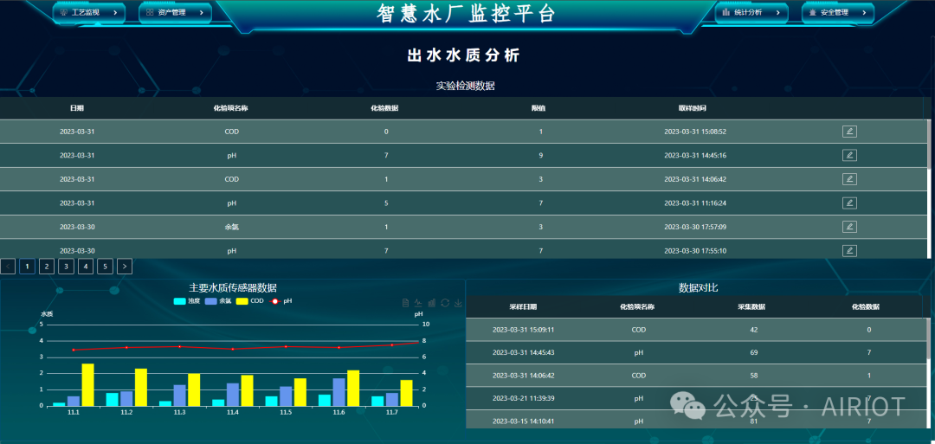
Task: Toggle the 余氯 series in legend
Action: click(218, 301)
